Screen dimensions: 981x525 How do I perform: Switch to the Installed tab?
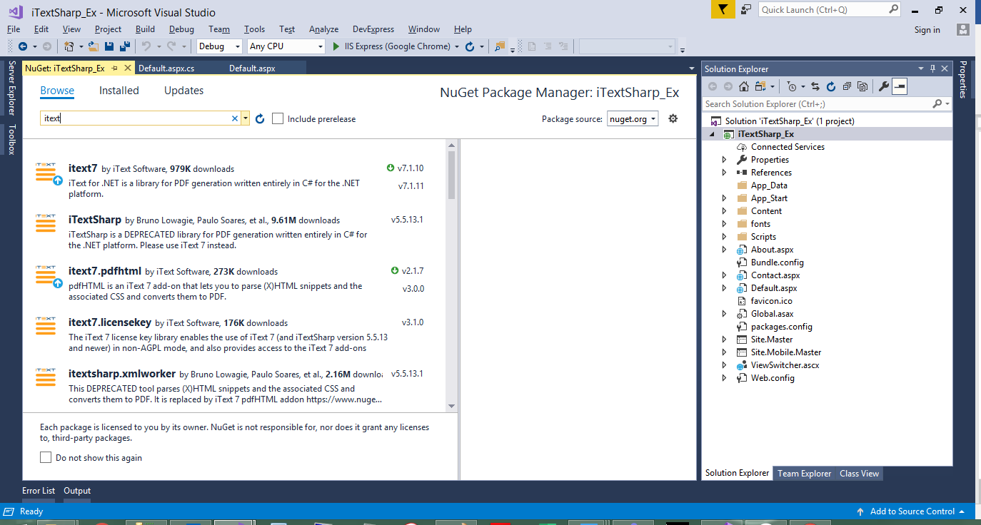coord(119,91)
